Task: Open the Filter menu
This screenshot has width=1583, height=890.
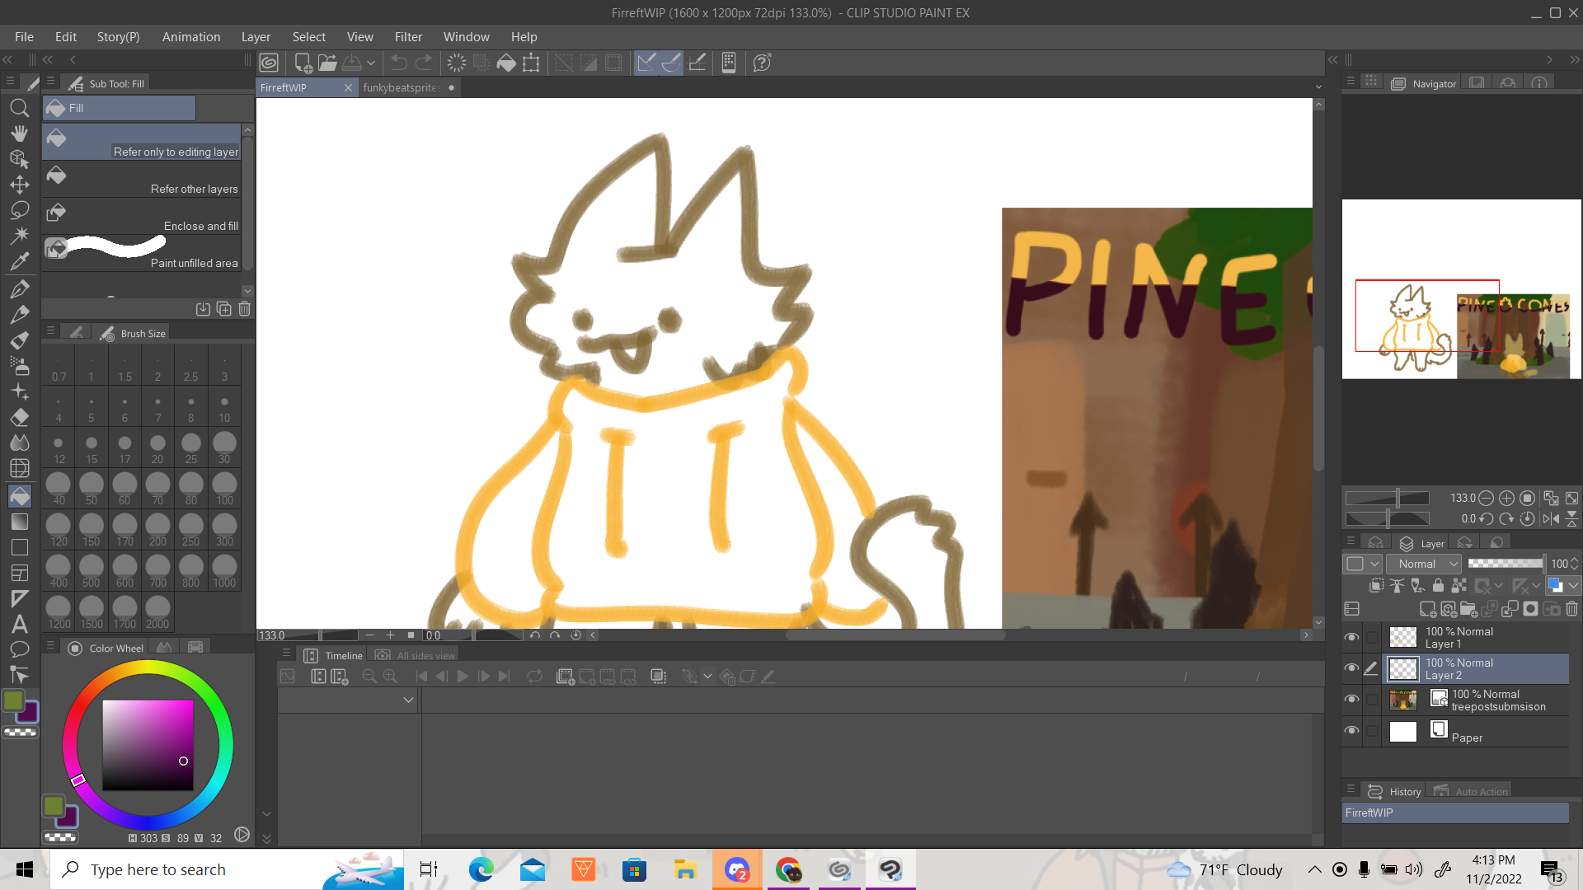Action: point(408,37)
